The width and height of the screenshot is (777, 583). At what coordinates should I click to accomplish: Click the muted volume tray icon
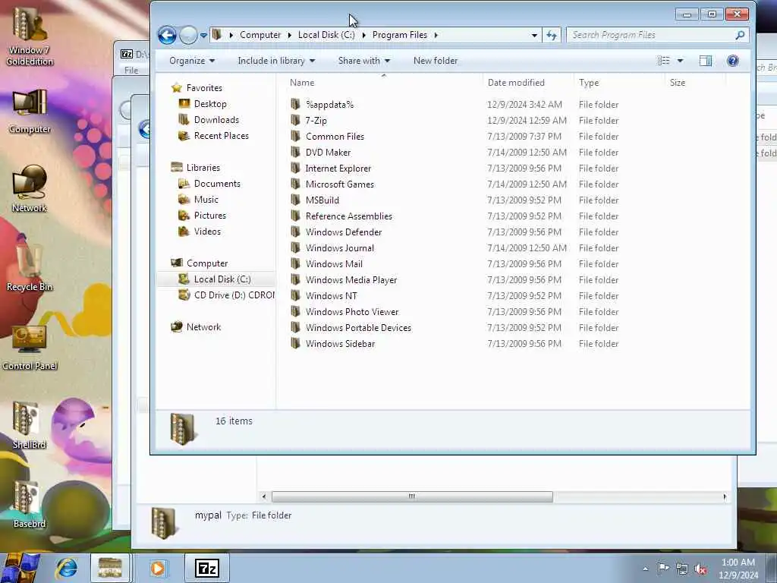coord(700,569)
